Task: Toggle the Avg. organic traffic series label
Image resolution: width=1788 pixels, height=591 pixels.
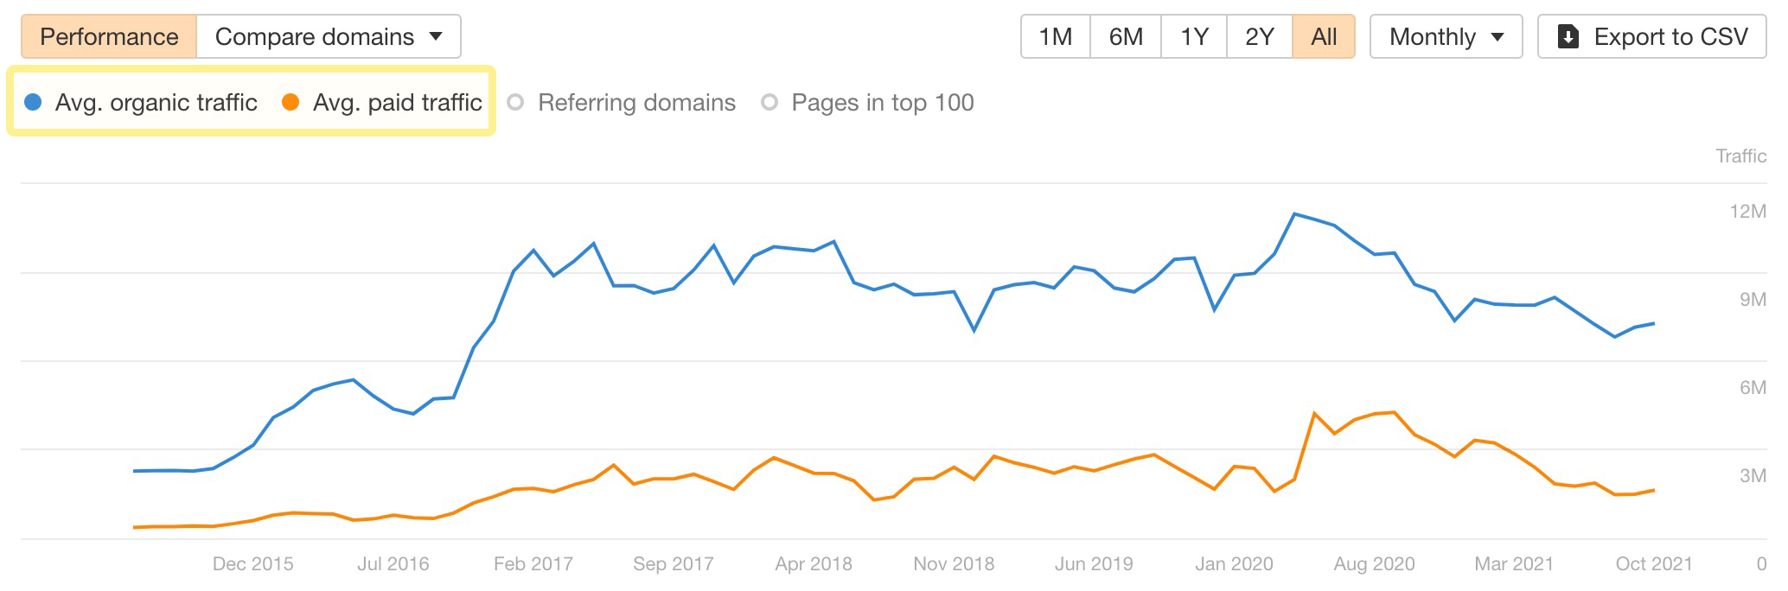Action: pyautogui.click(x=156, y=103)
